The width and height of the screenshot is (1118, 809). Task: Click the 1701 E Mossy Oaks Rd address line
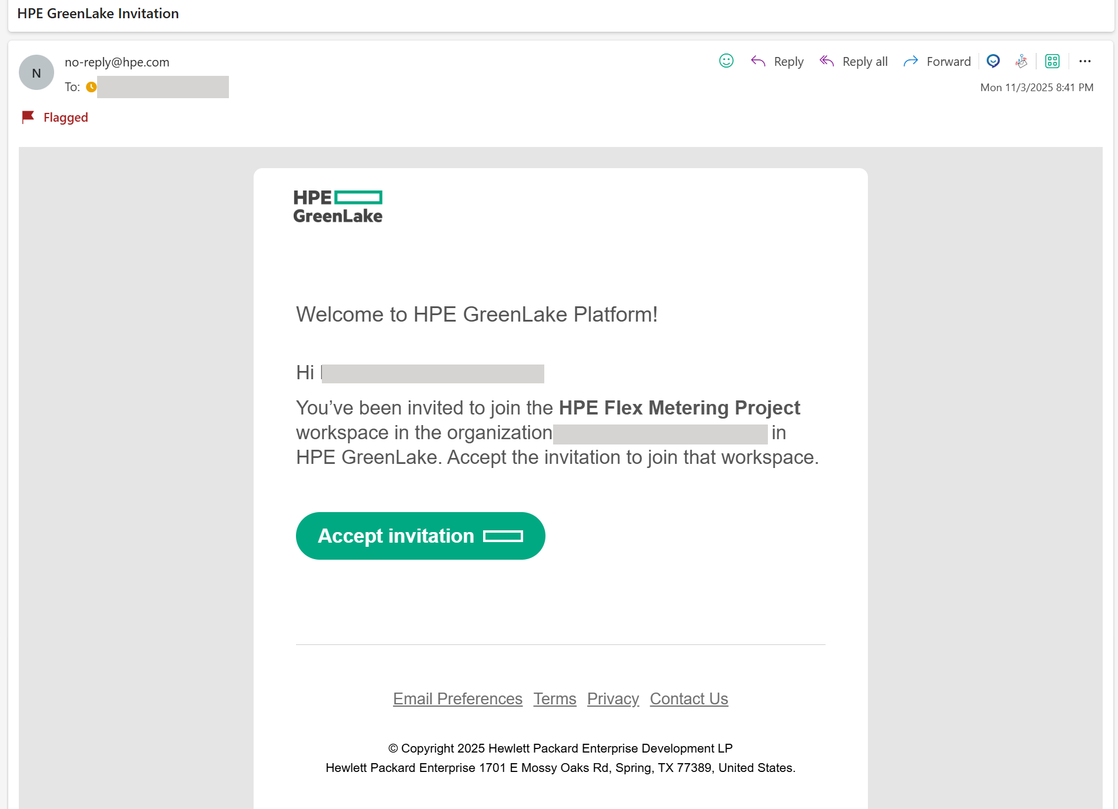tap(560, 768)
